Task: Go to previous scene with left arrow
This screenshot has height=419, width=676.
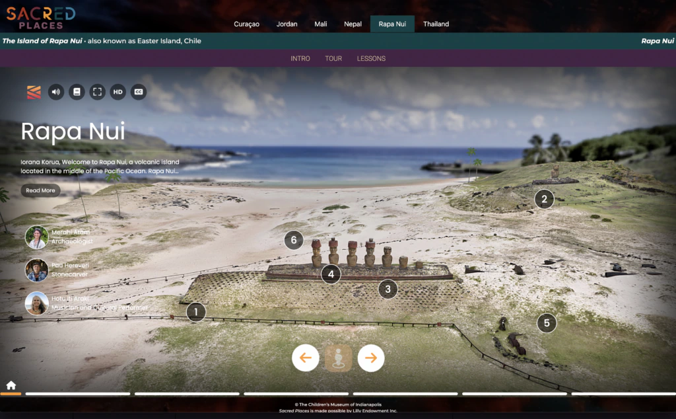Action: pos(306,358)
